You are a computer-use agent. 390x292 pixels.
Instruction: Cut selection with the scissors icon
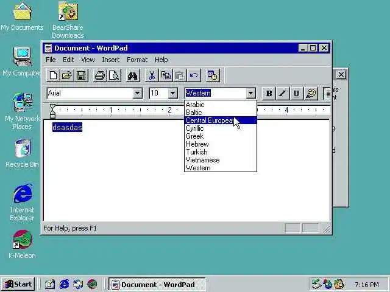point(152,75)
